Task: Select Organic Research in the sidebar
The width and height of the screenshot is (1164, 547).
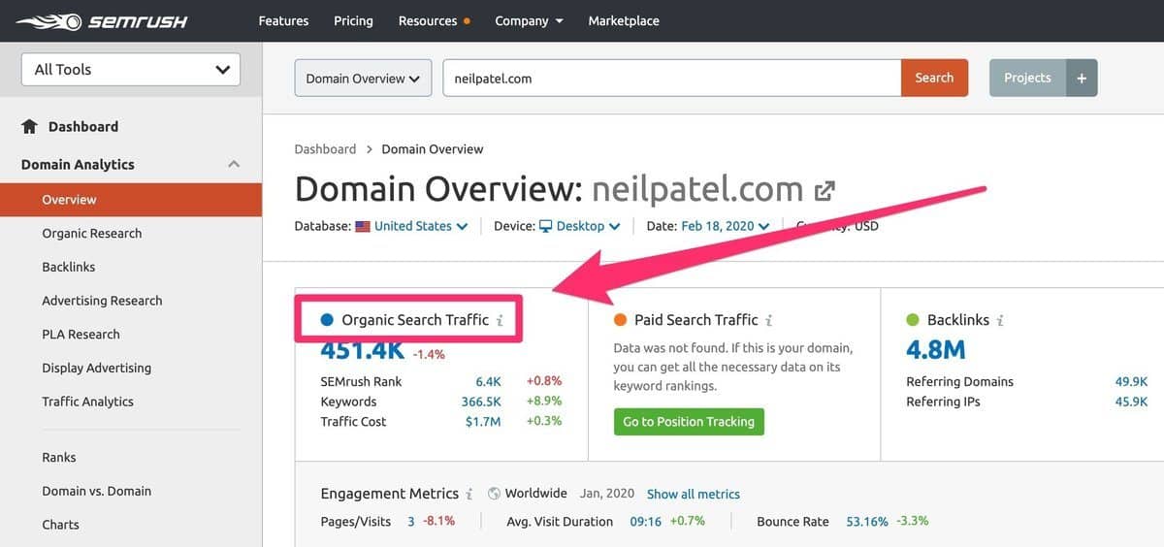Action: pos(92,233)
